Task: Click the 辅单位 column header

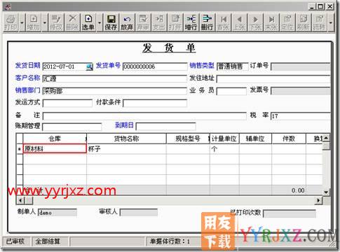Action: click(x=255, y=139)
